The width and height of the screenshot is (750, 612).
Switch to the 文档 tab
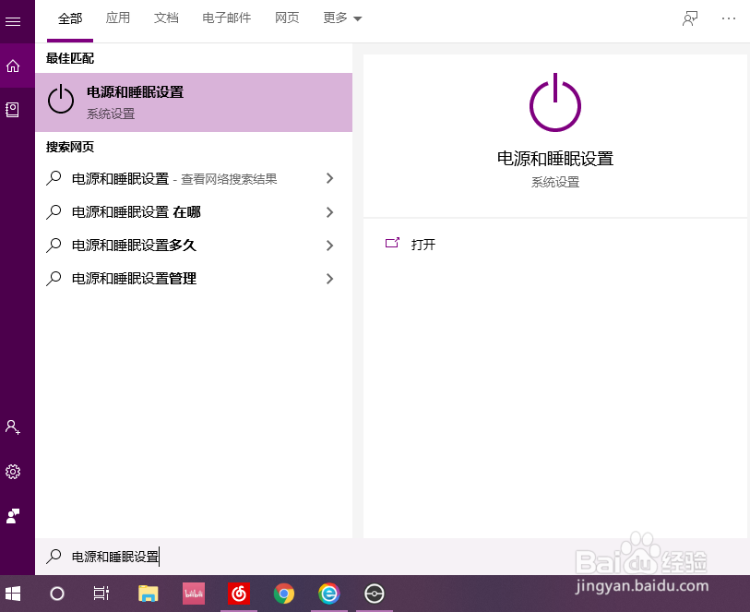[x=166, y=18]
